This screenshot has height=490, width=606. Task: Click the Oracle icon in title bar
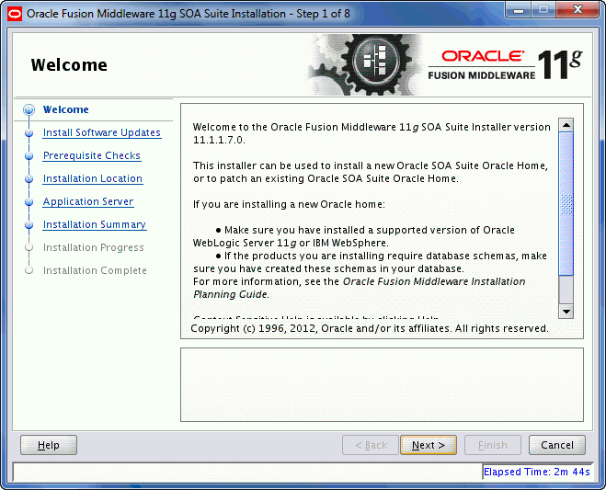point(14,14)
